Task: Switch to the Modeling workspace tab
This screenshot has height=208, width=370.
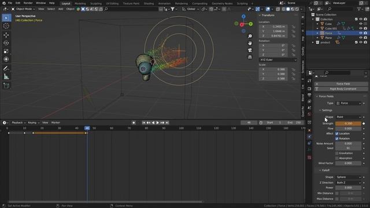Action: (80, 3)
